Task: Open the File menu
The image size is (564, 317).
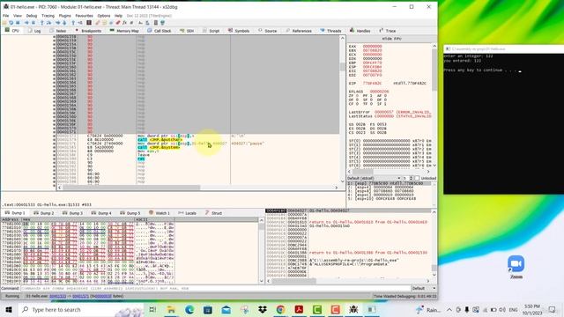Action: point(5,16)
